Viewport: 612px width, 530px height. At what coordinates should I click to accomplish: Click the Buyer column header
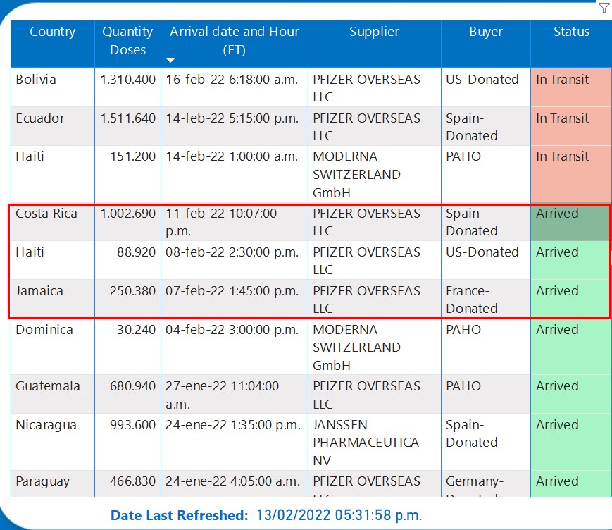click(486, 32)
